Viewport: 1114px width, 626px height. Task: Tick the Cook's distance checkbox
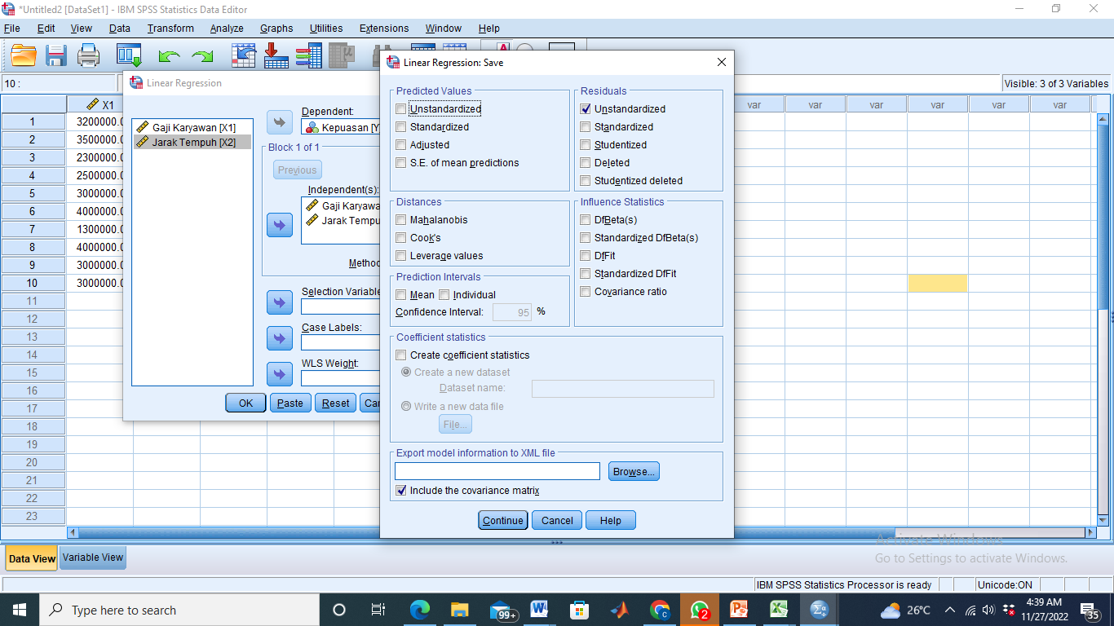401,238
